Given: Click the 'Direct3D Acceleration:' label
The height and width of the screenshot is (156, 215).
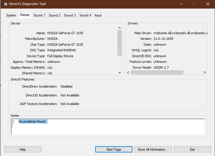Looking at the screenshot, I should click(41, 95).
